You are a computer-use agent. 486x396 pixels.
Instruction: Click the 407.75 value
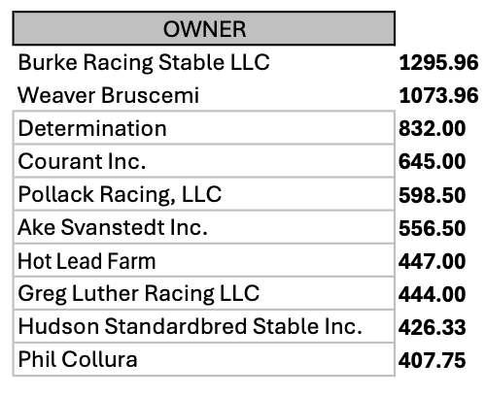[433, 360]
